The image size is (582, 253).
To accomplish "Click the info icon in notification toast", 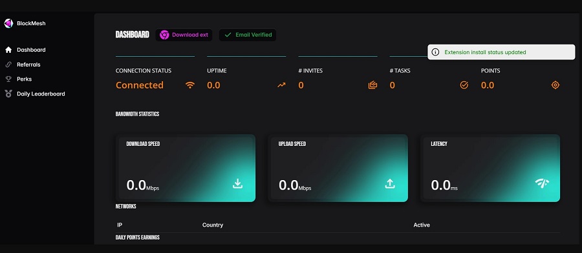I will pyautogui.click(x=436, y=52).
